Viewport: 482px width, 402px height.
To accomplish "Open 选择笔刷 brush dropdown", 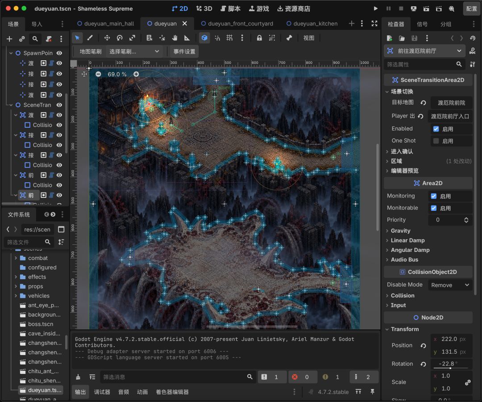I will [134, 51].
